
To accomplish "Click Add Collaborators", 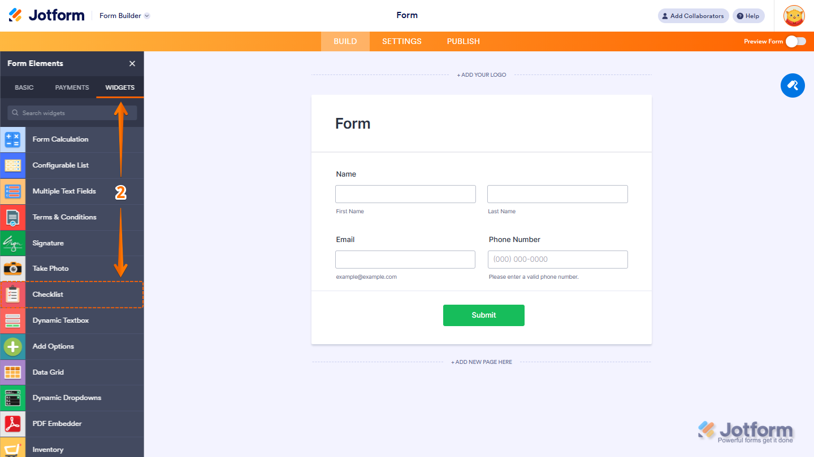I will [693, 15].
